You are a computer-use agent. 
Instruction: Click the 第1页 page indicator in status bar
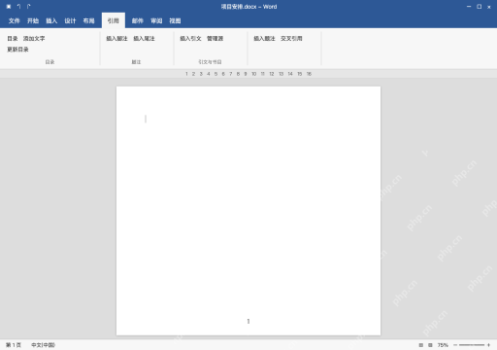(x=14, y=345)
